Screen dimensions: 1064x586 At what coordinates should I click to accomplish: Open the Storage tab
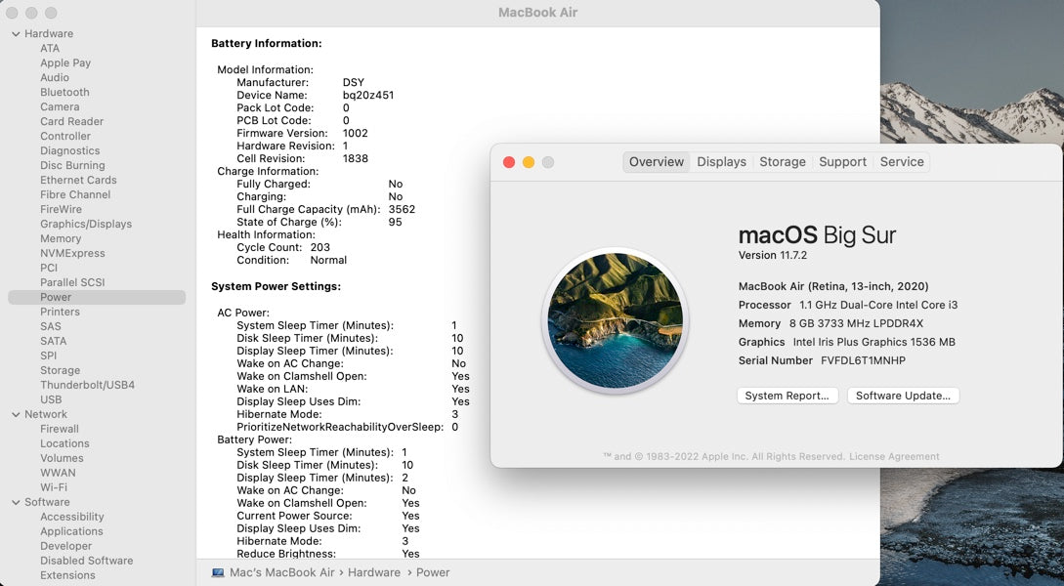click(782, 162)
